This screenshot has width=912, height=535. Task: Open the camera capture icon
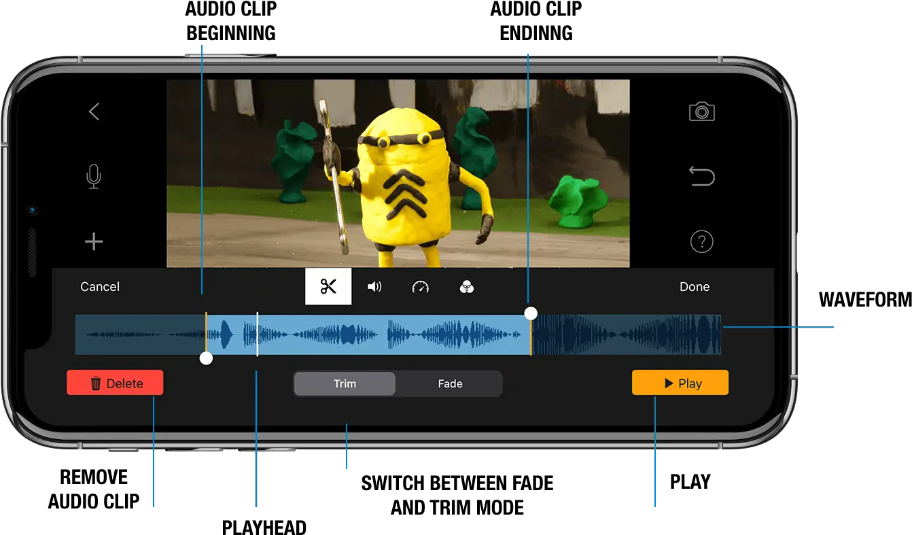pyautogui.click(x=701, y=111)
